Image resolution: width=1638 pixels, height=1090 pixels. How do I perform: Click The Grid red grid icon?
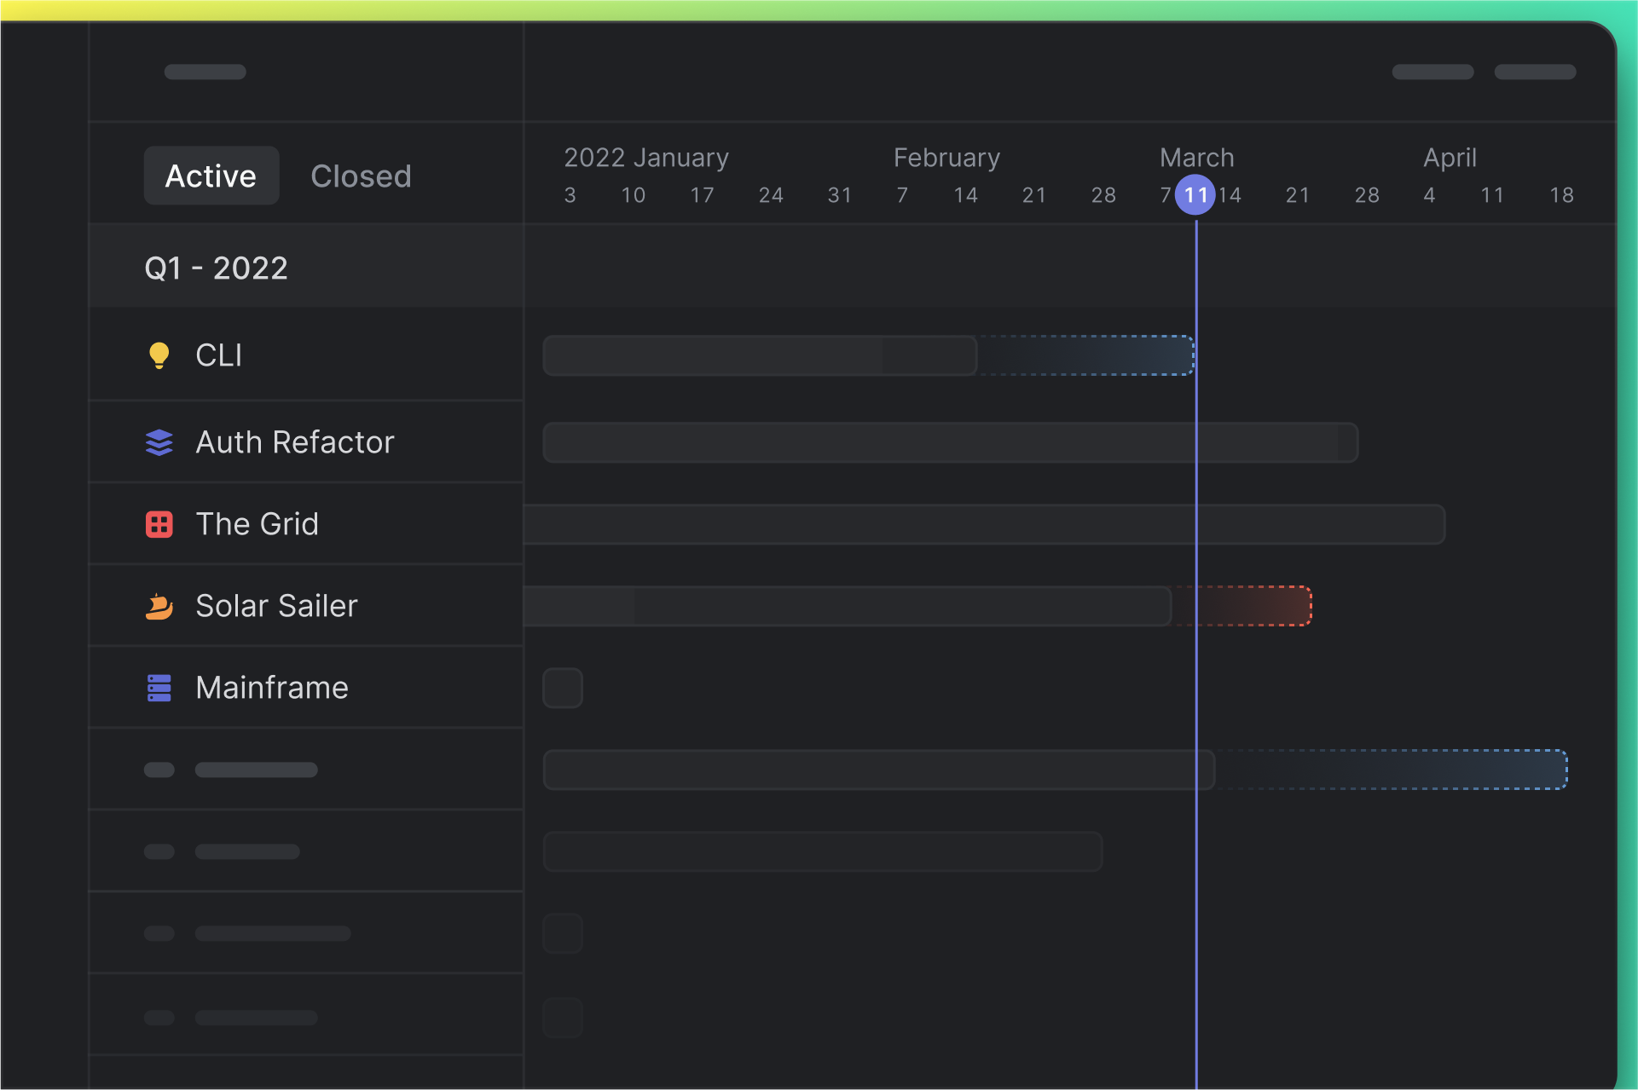point(159,524)
